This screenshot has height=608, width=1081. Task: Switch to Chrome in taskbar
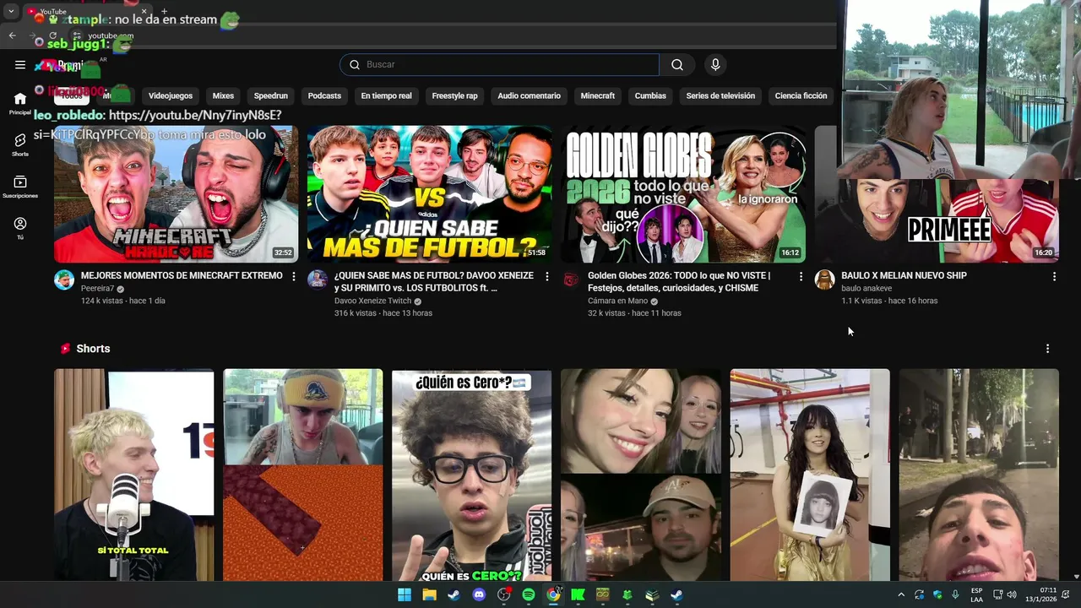click(x=553, y=594)
